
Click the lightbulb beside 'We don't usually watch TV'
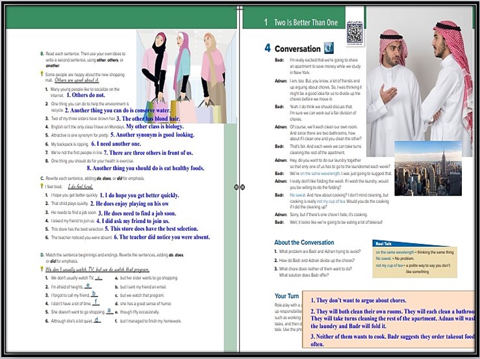42,269
